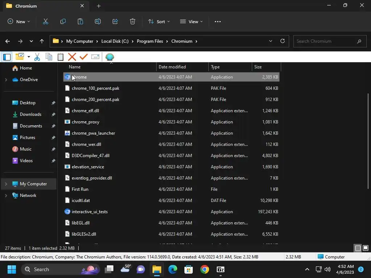Open Task View on the taskbar

pos(109,269)
